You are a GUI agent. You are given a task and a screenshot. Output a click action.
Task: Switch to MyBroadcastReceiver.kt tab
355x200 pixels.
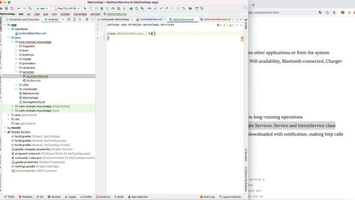(x=217, y=19)
